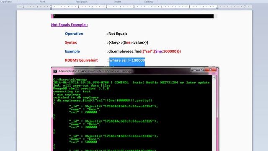Click the Paragraph ribbon group label
This screenshot has height=151, width=268.
[82, 2]
